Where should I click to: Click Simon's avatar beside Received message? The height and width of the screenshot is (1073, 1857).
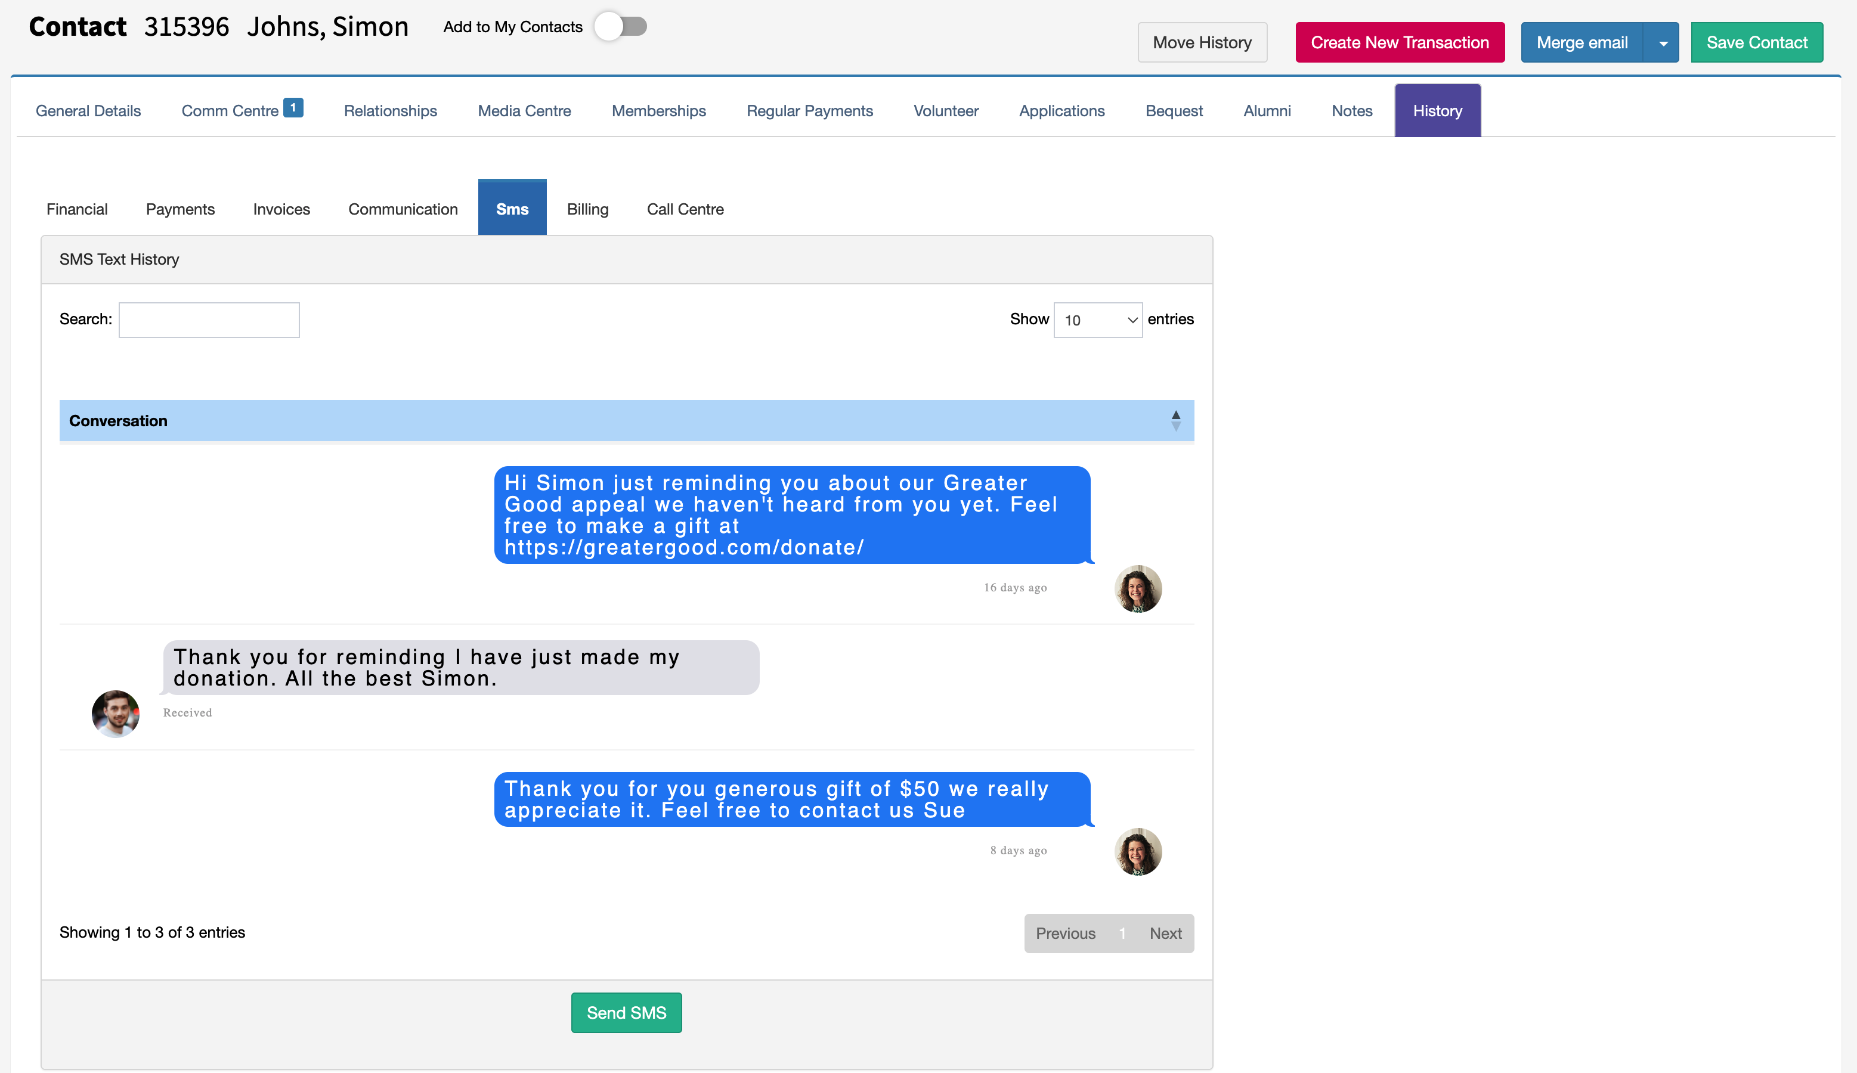pyautogui.click(x=116, y=714)
